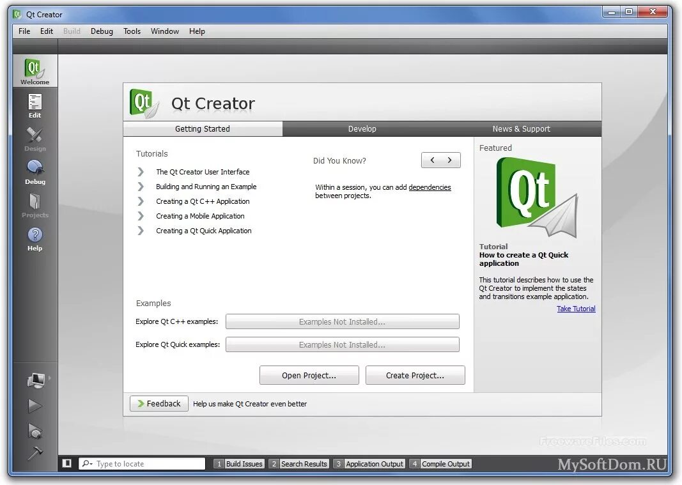
Task: Switch to News & Support tab
Action: (x=522, y=128)
